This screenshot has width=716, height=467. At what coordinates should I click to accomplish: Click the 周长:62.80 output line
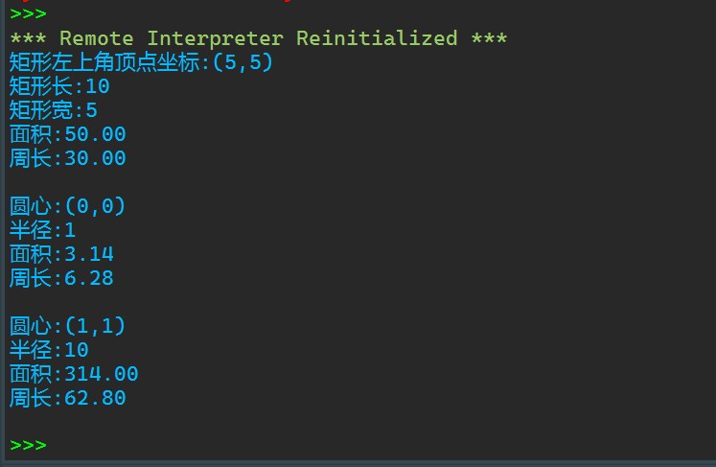point(67,398)
